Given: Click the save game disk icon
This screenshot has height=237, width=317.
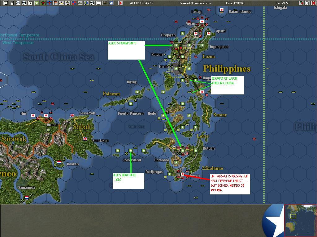Looking at the screenshot, I should tap(6, 3).
